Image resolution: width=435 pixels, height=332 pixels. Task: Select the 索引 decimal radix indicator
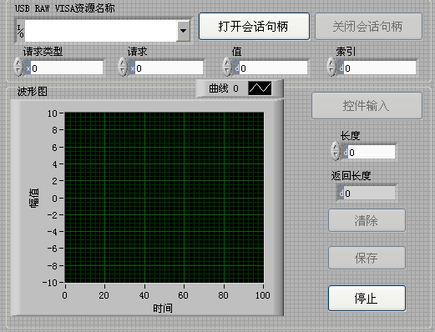click(341, 68)
